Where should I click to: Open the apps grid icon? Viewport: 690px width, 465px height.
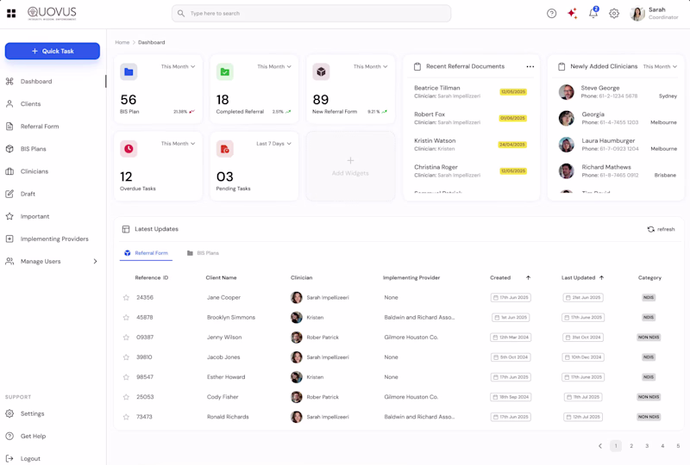coord(11,14)
